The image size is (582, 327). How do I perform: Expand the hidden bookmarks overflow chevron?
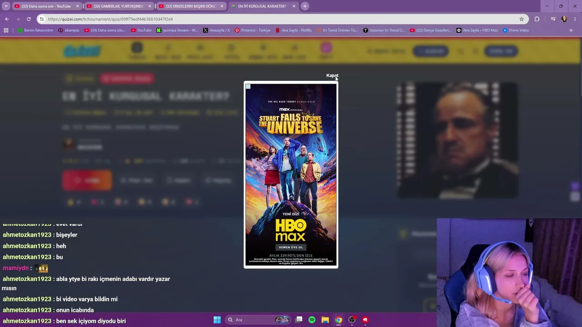(x=571, y=30)
